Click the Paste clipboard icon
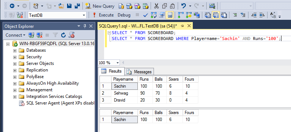The image size is (291, 132). point(172,6)
